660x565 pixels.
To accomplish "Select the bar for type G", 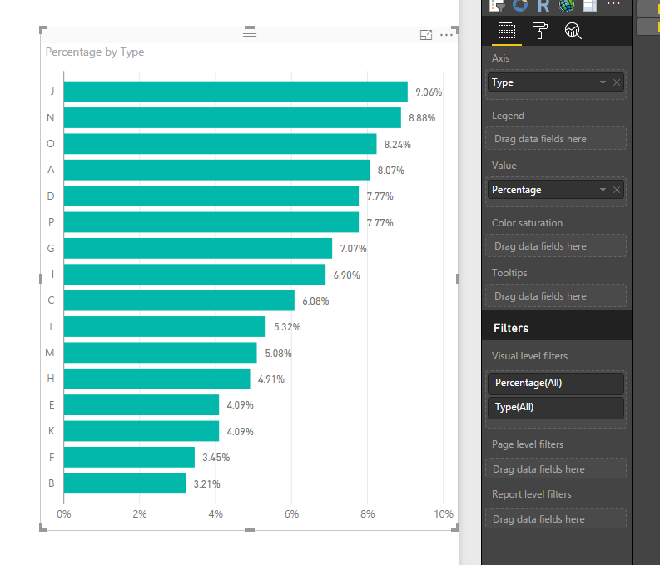I will [x=198, y=248].
